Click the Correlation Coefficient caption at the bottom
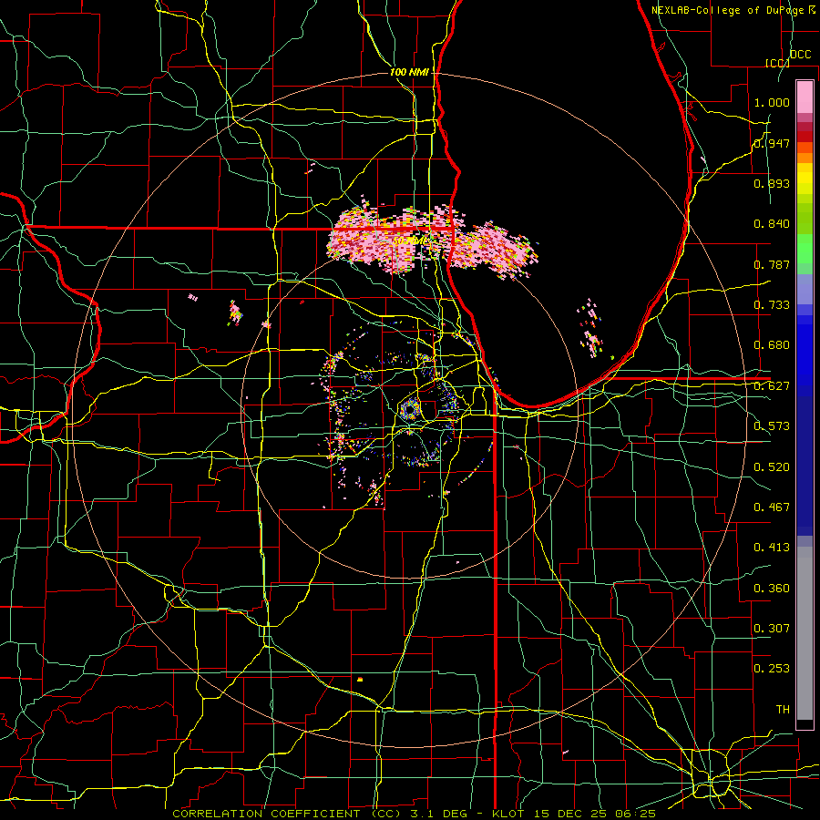This screenshot has height=820, width=820. [413, 814]
